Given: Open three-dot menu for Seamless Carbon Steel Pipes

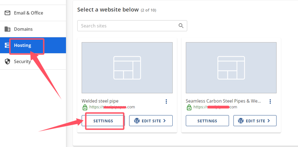Looking at the screenshot, I should (270, 102).
